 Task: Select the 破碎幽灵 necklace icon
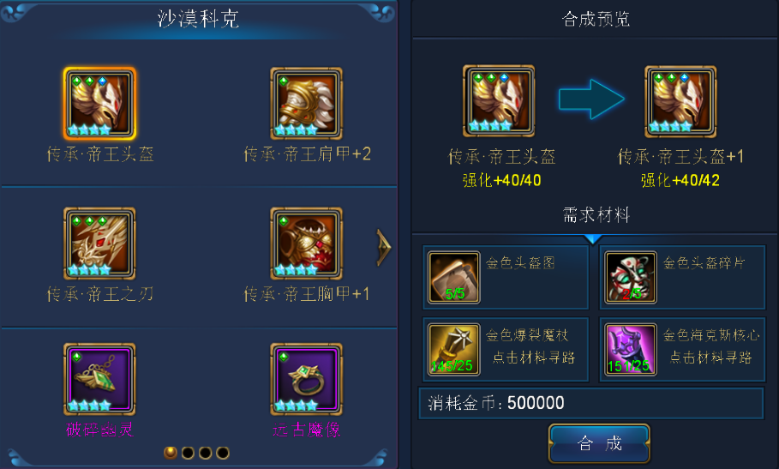100,379
